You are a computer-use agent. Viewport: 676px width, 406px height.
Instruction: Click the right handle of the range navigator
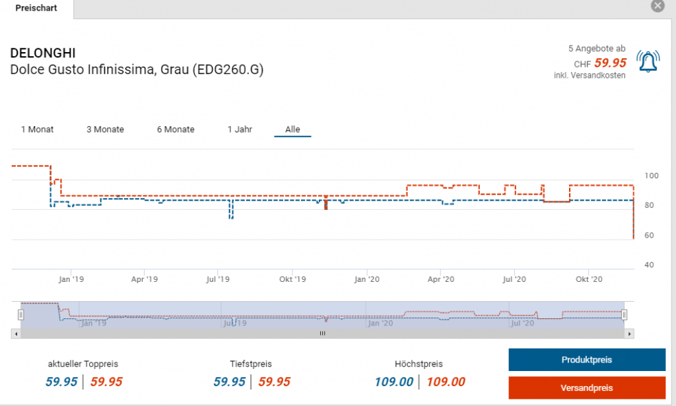[625, 315]
